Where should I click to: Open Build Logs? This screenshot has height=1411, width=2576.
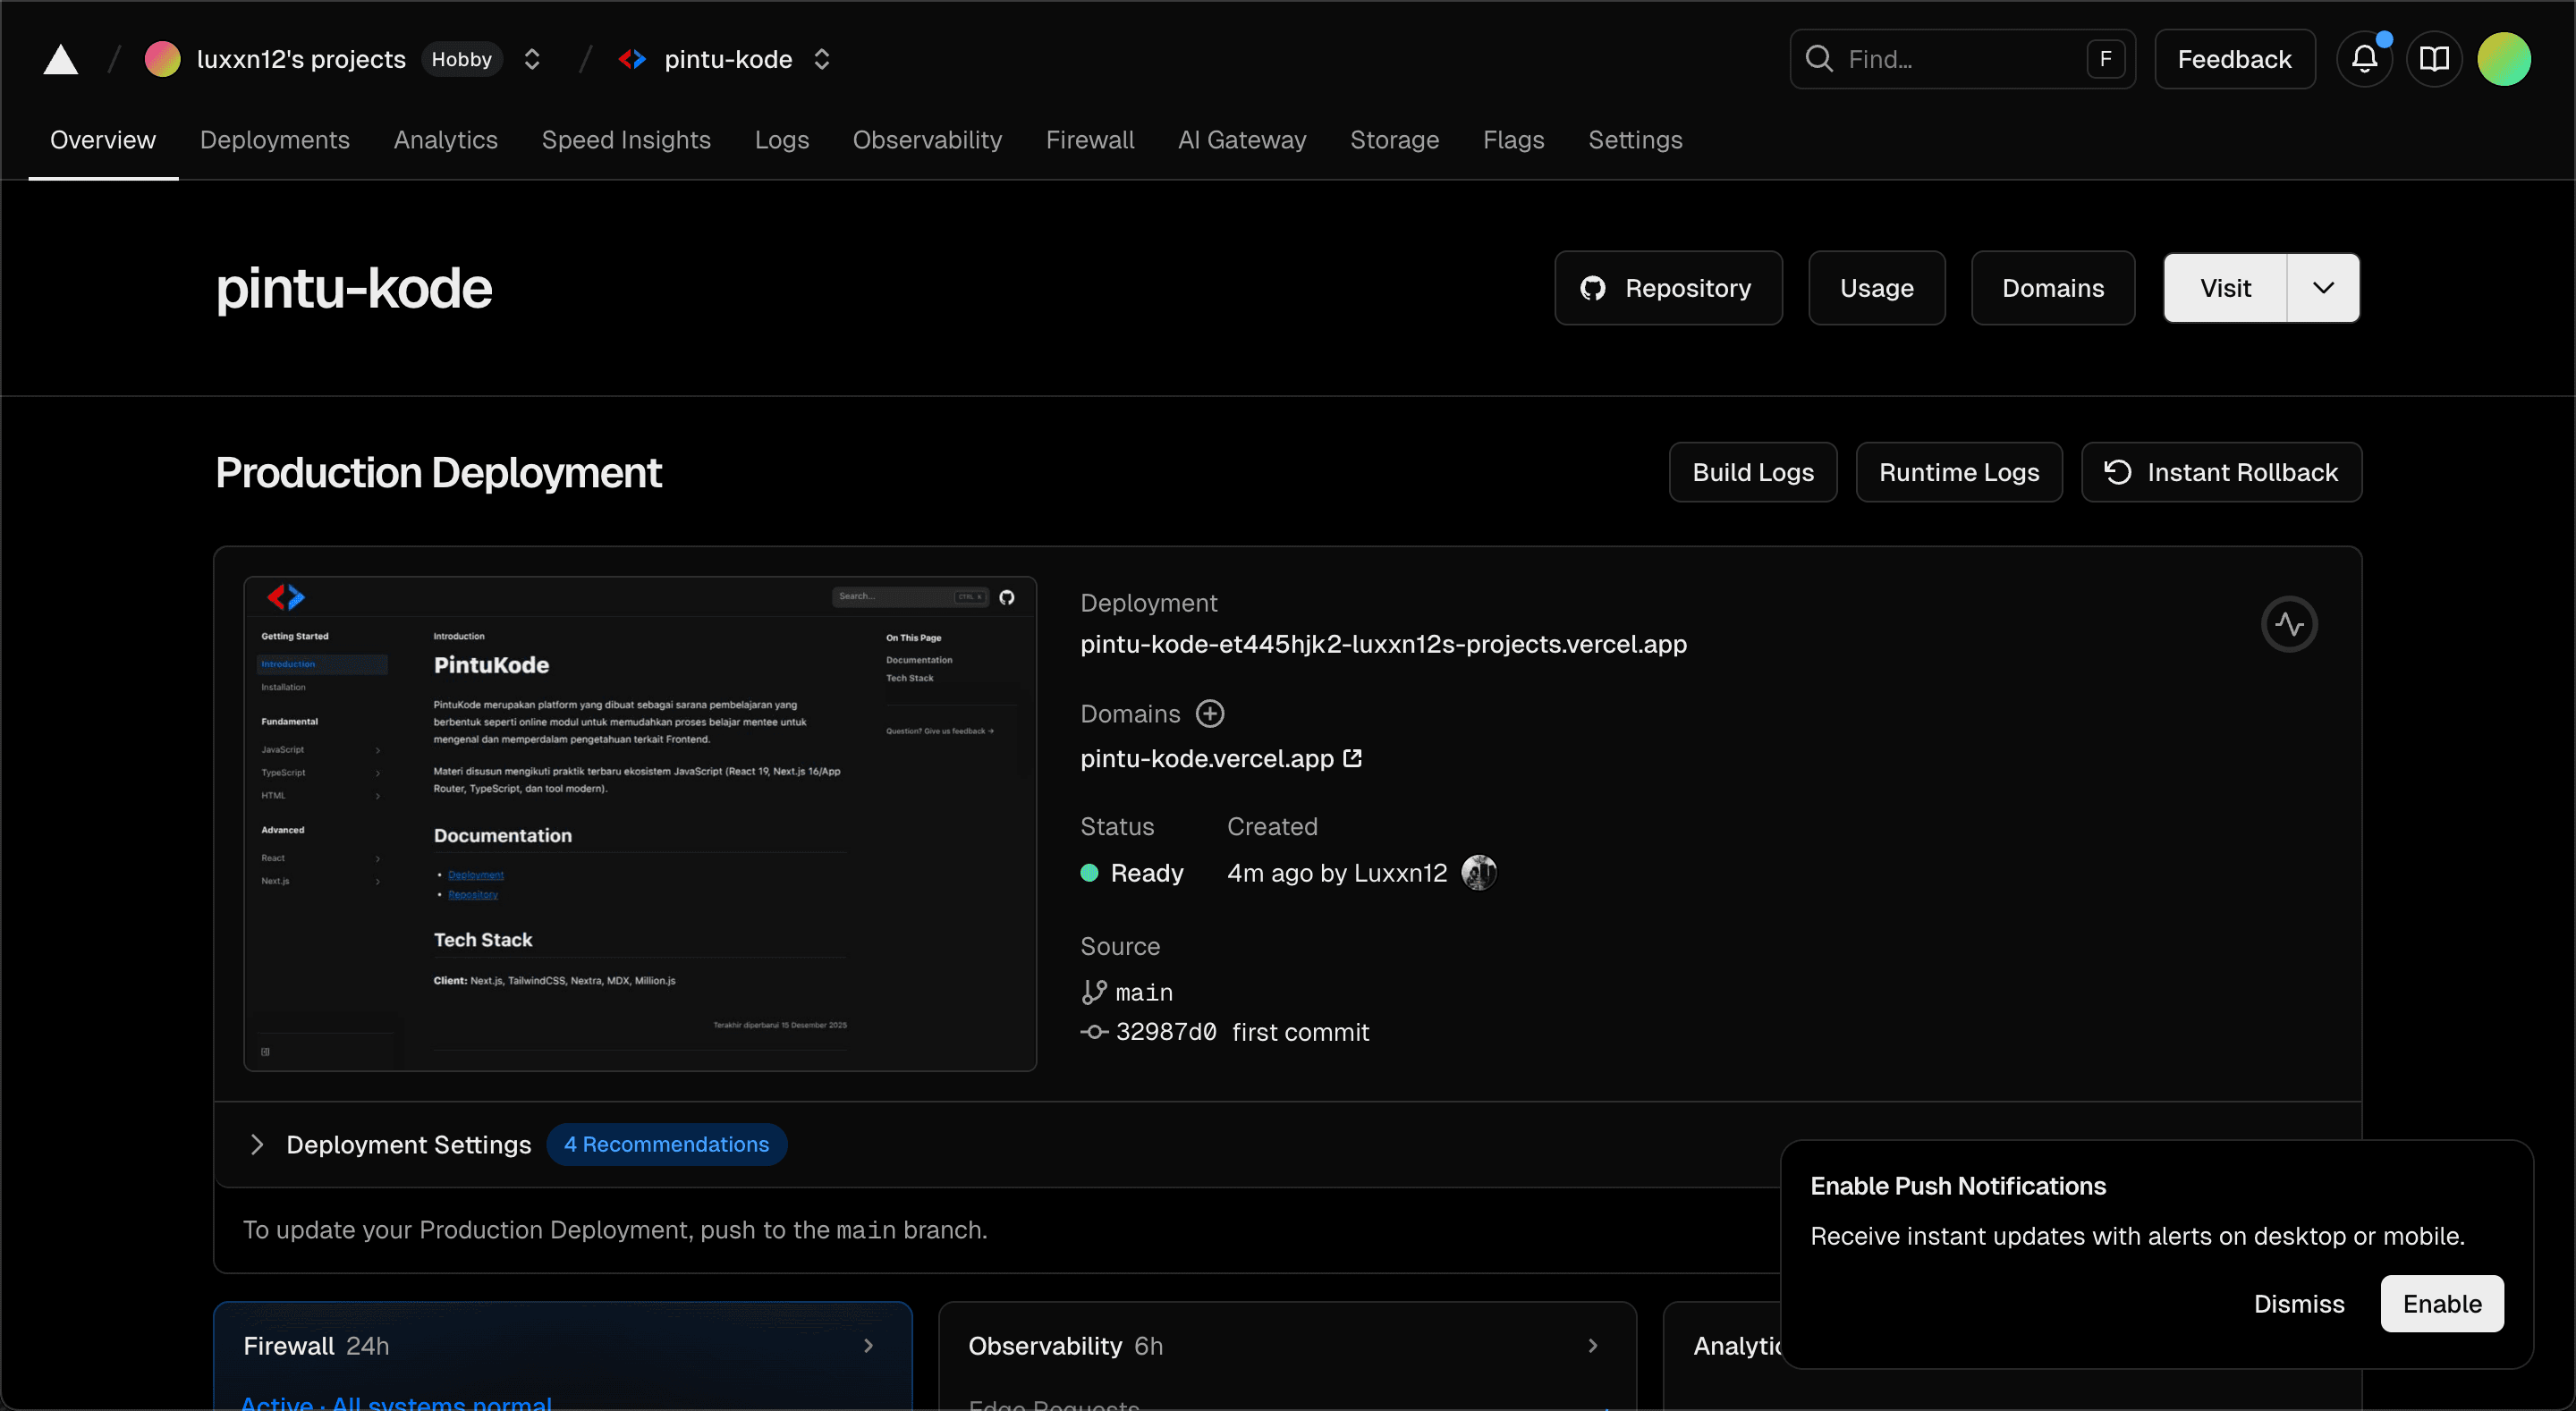(1753, 472)
